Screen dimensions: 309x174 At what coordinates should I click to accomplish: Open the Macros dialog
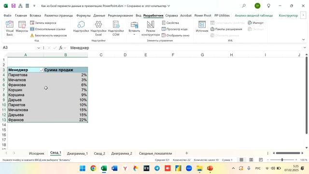[x=22, y=27]
